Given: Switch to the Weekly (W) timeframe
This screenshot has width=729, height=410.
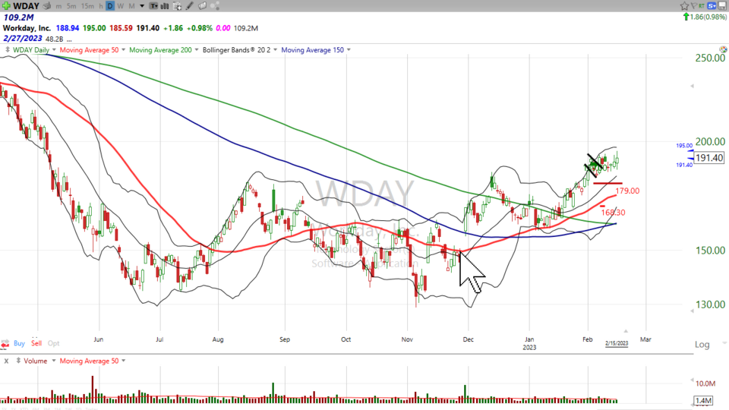Looking at the screenshot, I should 121,6.
